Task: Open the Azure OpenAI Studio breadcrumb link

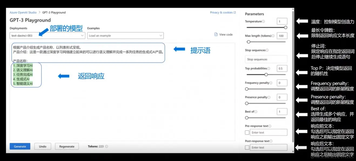Action: tap(23, 12)
